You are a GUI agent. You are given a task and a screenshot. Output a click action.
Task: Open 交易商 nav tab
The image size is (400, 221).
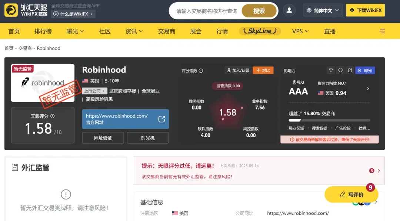(167, 31)
